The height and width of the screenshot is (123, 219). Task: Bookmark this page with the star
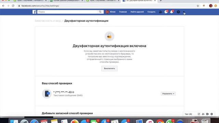198,6
